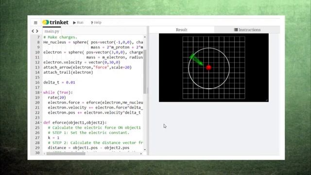This screenshot has width=311, height=175.
Task: Click 'distance = object1.pos - object2.pos' line
Action: [88, 148]
